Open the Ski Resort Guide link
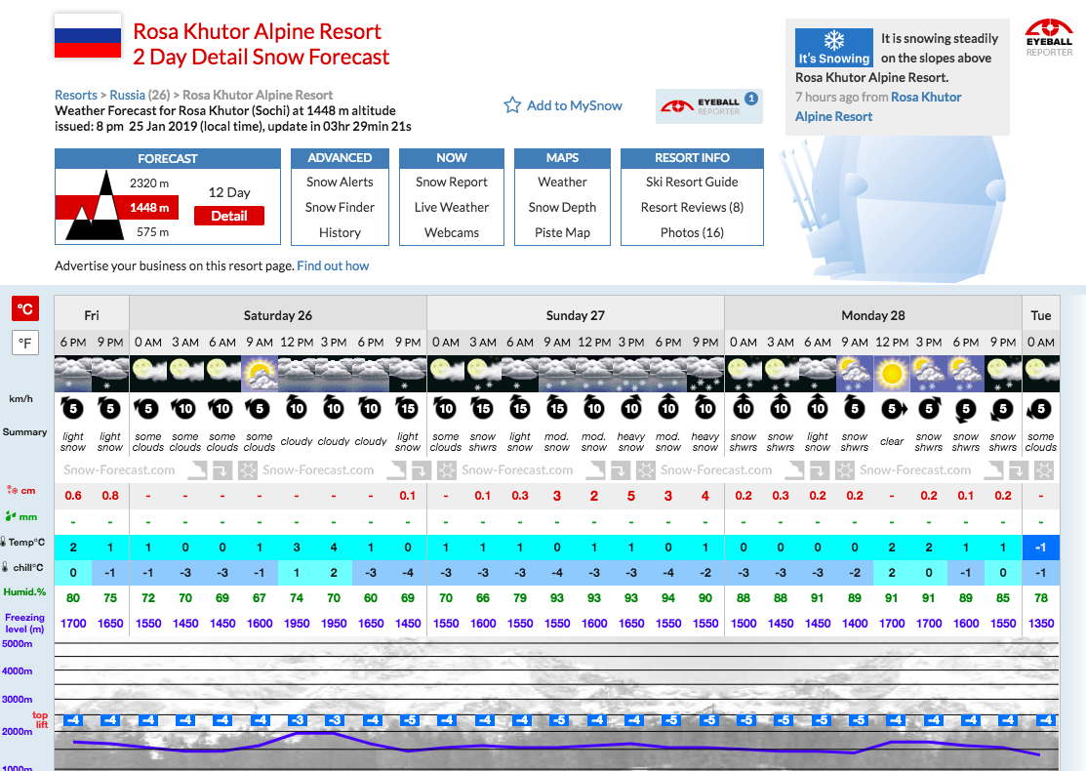The height and width of the screenshot is (771, 1086). 692,182
